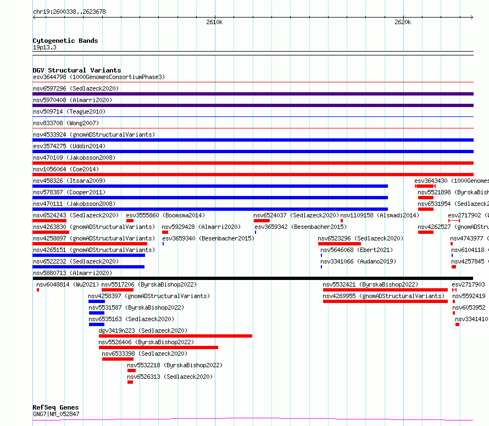Select the nsv578387 (Cooper2011) label

(69, 192)
